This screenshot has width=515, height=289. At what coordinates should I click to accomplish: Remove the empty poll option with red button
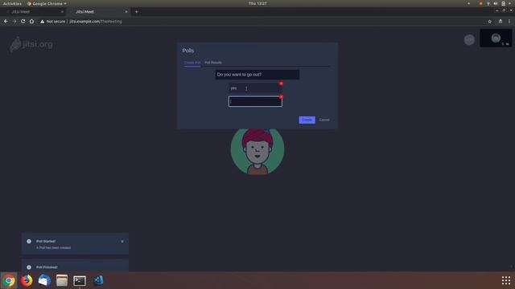click(x=281, y=96)
